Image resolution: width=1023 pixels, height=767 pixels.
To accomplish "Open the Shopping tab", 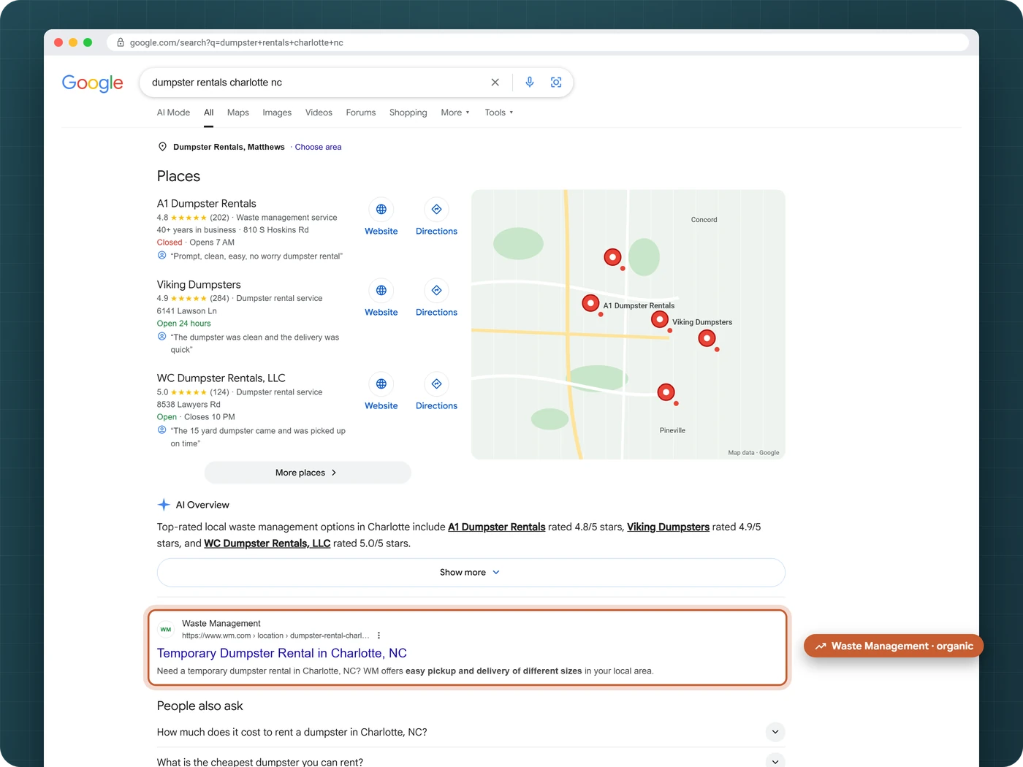I will (408, 112).
